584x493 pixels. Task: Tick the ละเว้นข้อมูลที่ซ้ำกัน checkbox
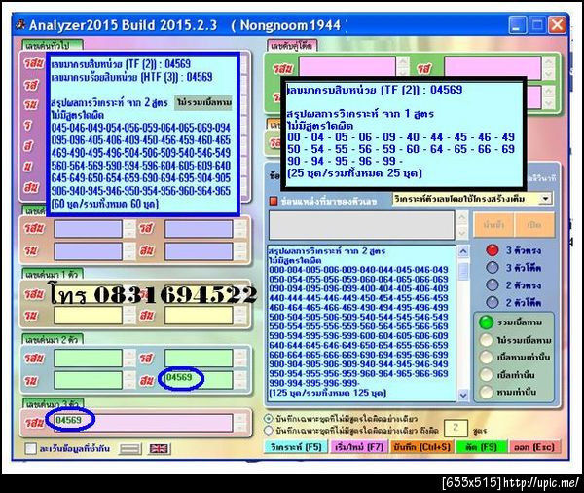point(30,448)
